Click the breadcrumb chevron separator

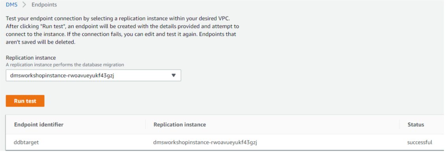[24, 5]
